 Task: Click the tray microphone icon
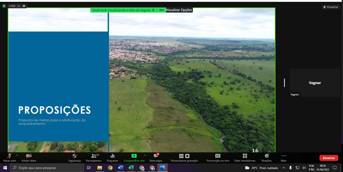tap(291, 168)
